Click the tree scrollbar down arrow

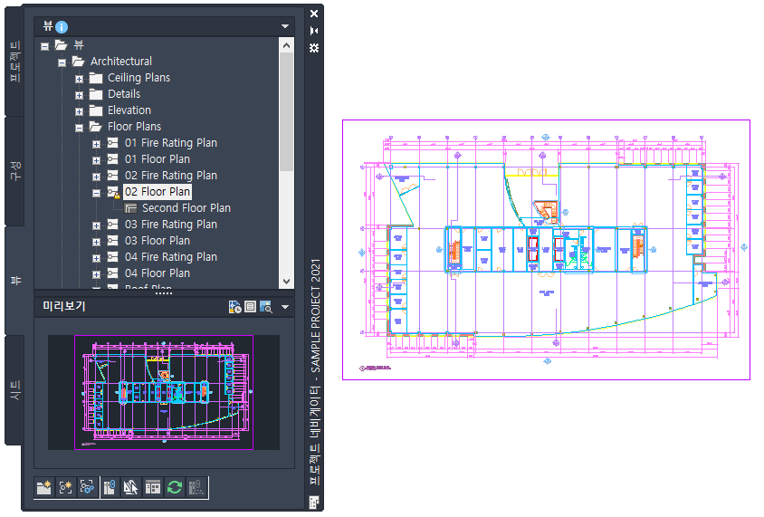286,282
